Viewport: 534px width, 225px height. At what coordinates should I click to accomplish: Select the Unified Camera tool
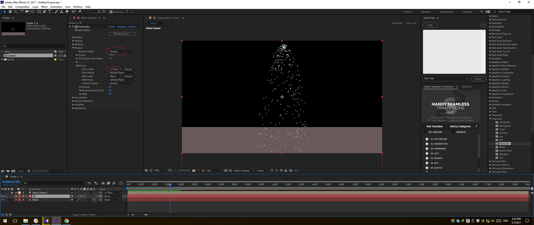27,12
